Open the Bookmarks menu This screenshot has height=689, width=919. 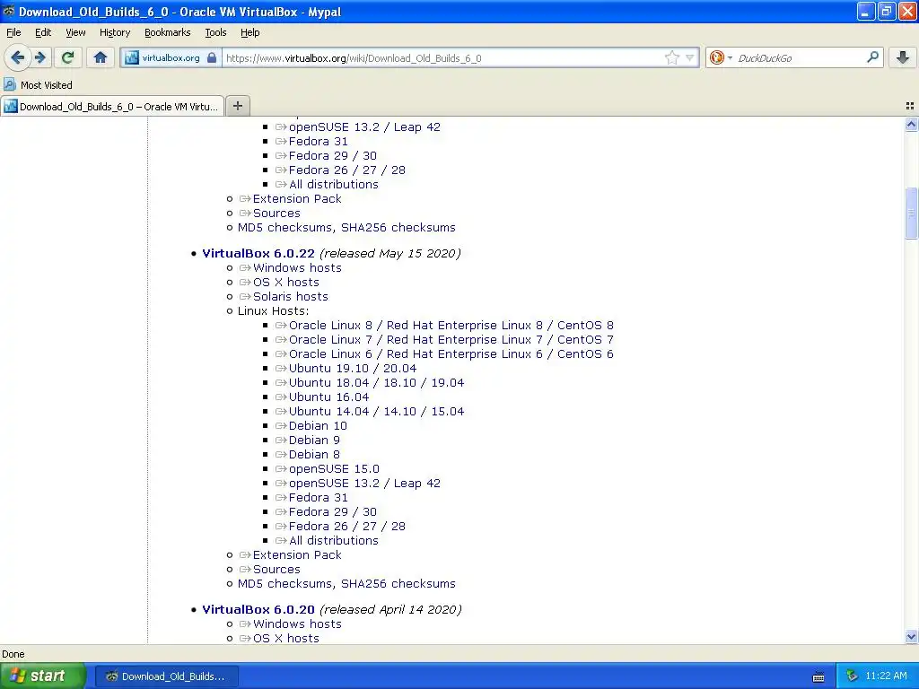tap(167, 32)
